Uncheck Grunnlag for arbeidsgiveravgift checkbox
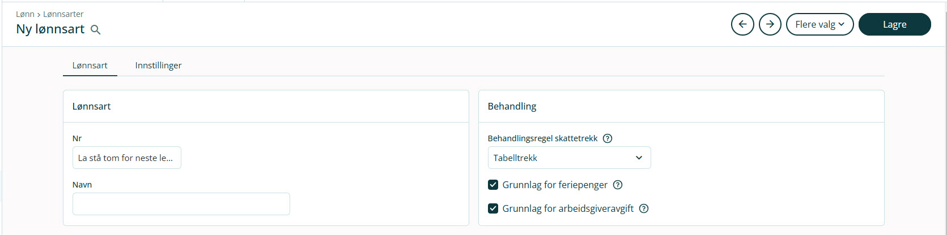 tap(493, 208)
